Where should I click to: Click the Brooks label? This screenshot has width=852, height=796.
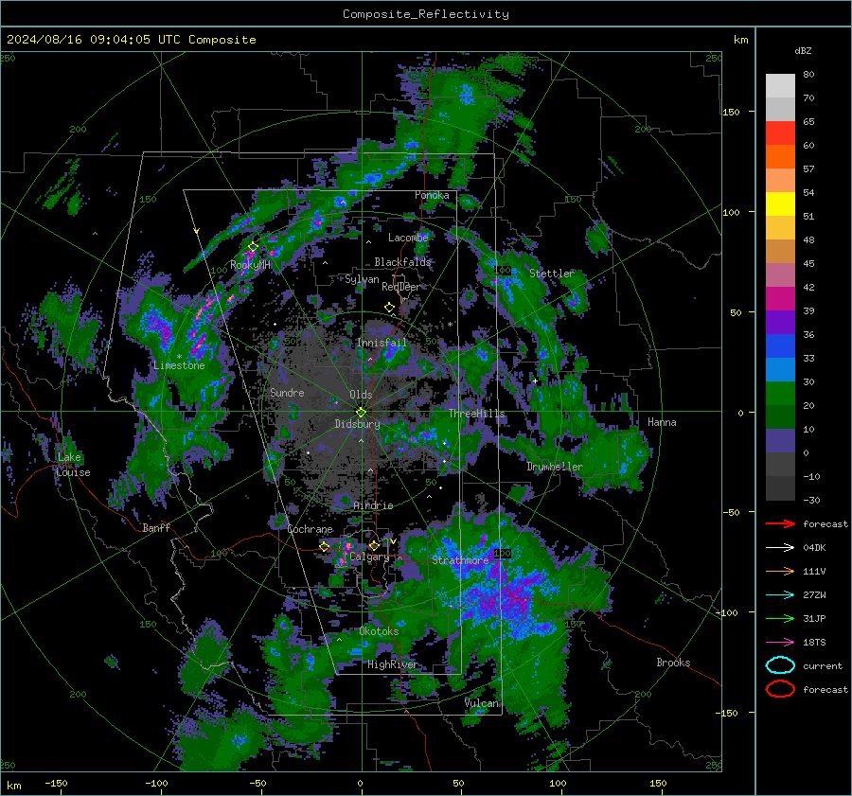point(673,663)
